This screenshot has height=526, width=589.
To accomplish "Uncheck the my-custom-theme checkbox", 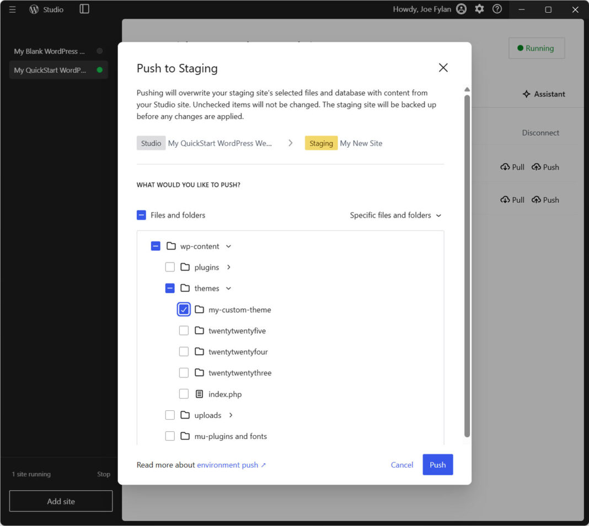I will click(x=184, y=309).
